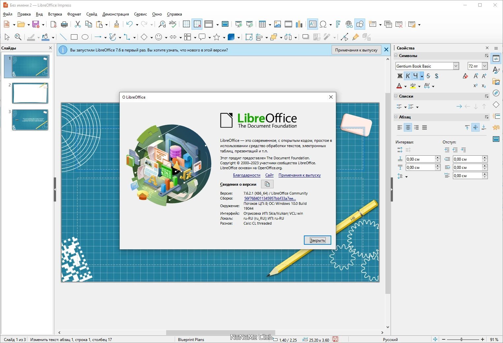Viewport: 503px width, 343px height.
Task: Open the Gallery sidebar deck
Action: coord(496,81)
